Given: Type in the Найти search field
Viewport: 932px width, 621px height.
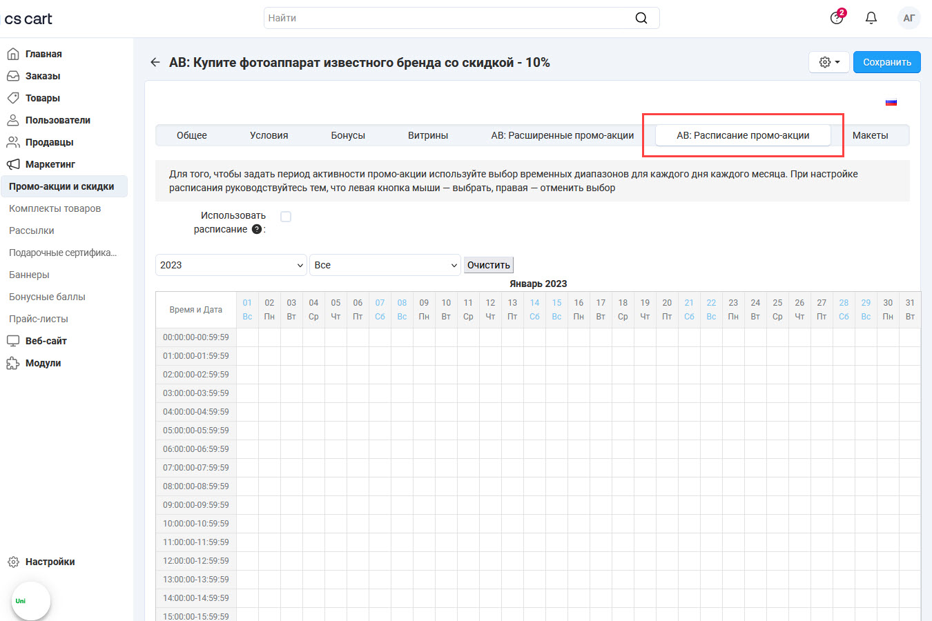Looking at the screenshot, I should pos(449,18).
